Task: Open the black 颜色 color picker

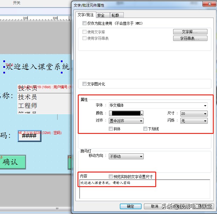Action: [126, 114]
